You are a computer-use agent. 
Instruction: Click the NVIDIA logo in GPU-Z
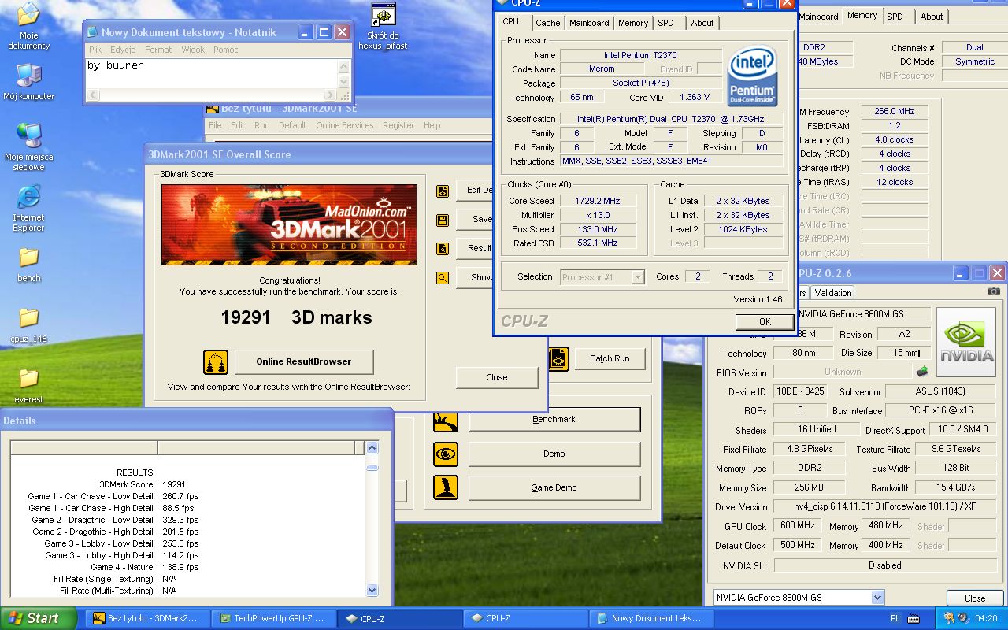click(x=966, y=342)
